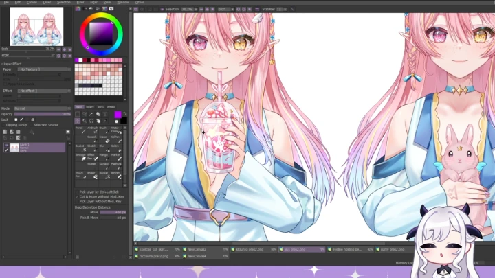
Task: Adjust the Move drag detection distance slider
Action: (113, 212)
